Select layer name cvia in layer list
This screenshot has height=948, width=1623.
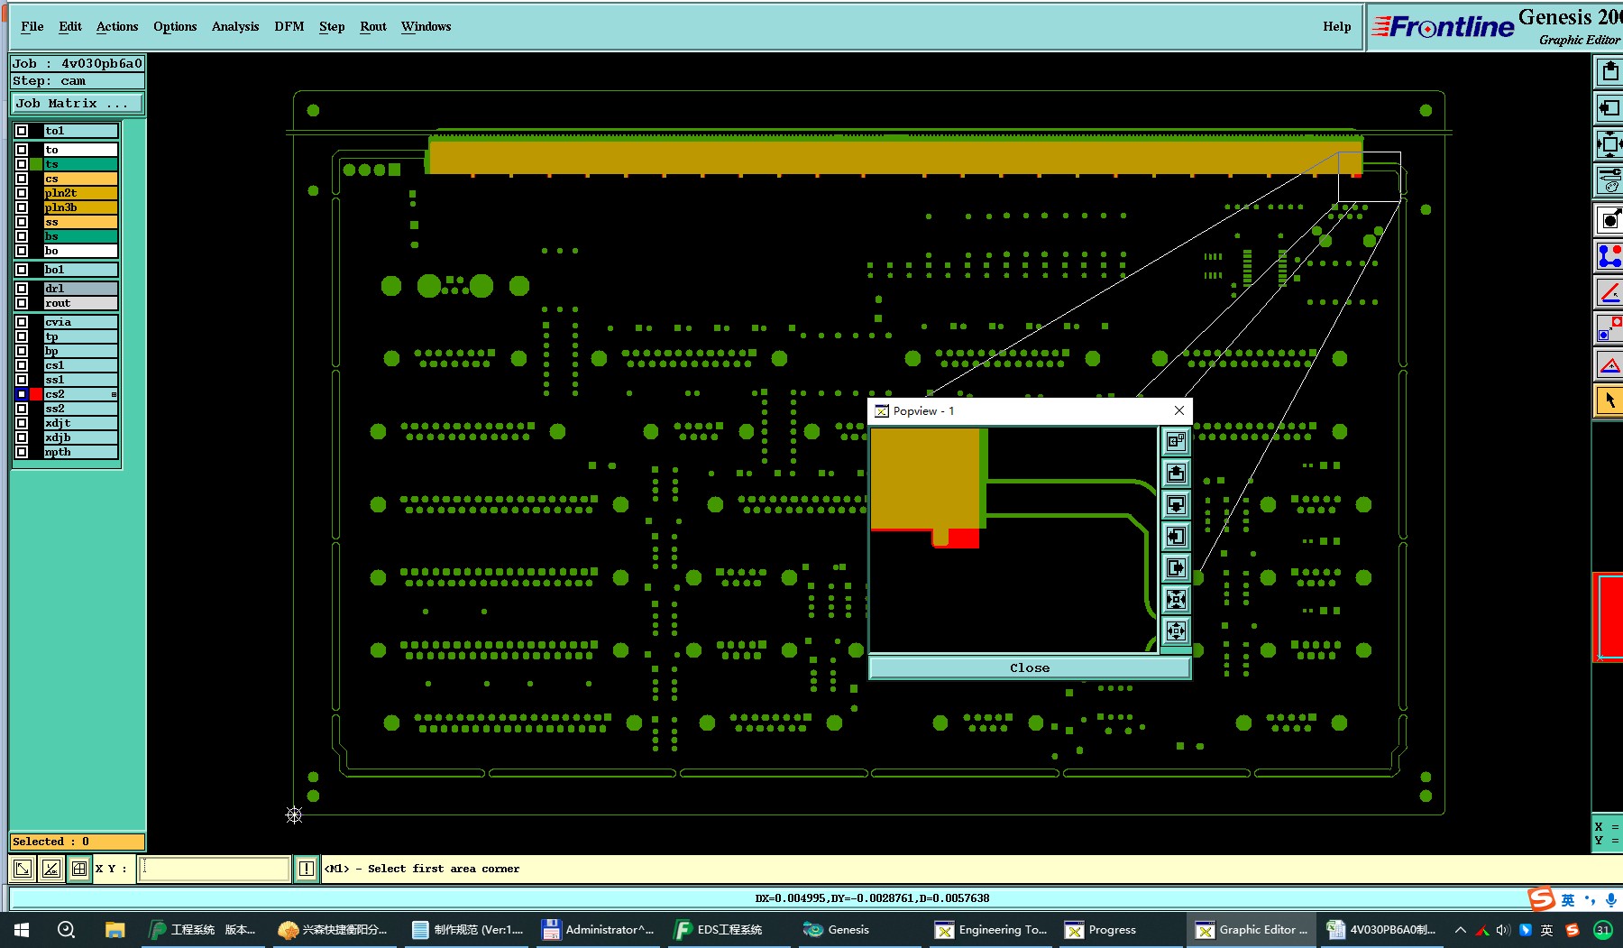click(x=80, y=322)
